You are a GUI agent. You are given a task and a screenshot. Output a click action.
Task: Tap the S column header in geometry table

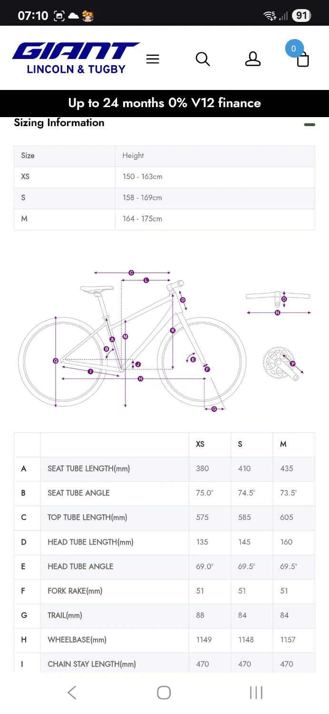coord(240,444)
